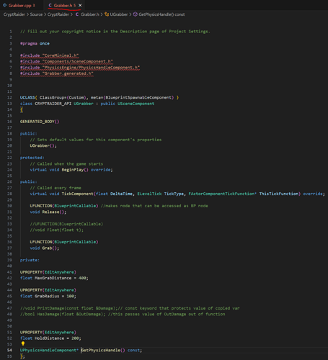Click the CoreMinimal.h include line

pos(50,55)
